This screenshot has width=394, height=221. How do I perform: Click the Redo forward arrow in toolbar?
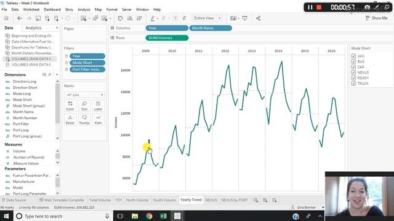pos(29,18)
